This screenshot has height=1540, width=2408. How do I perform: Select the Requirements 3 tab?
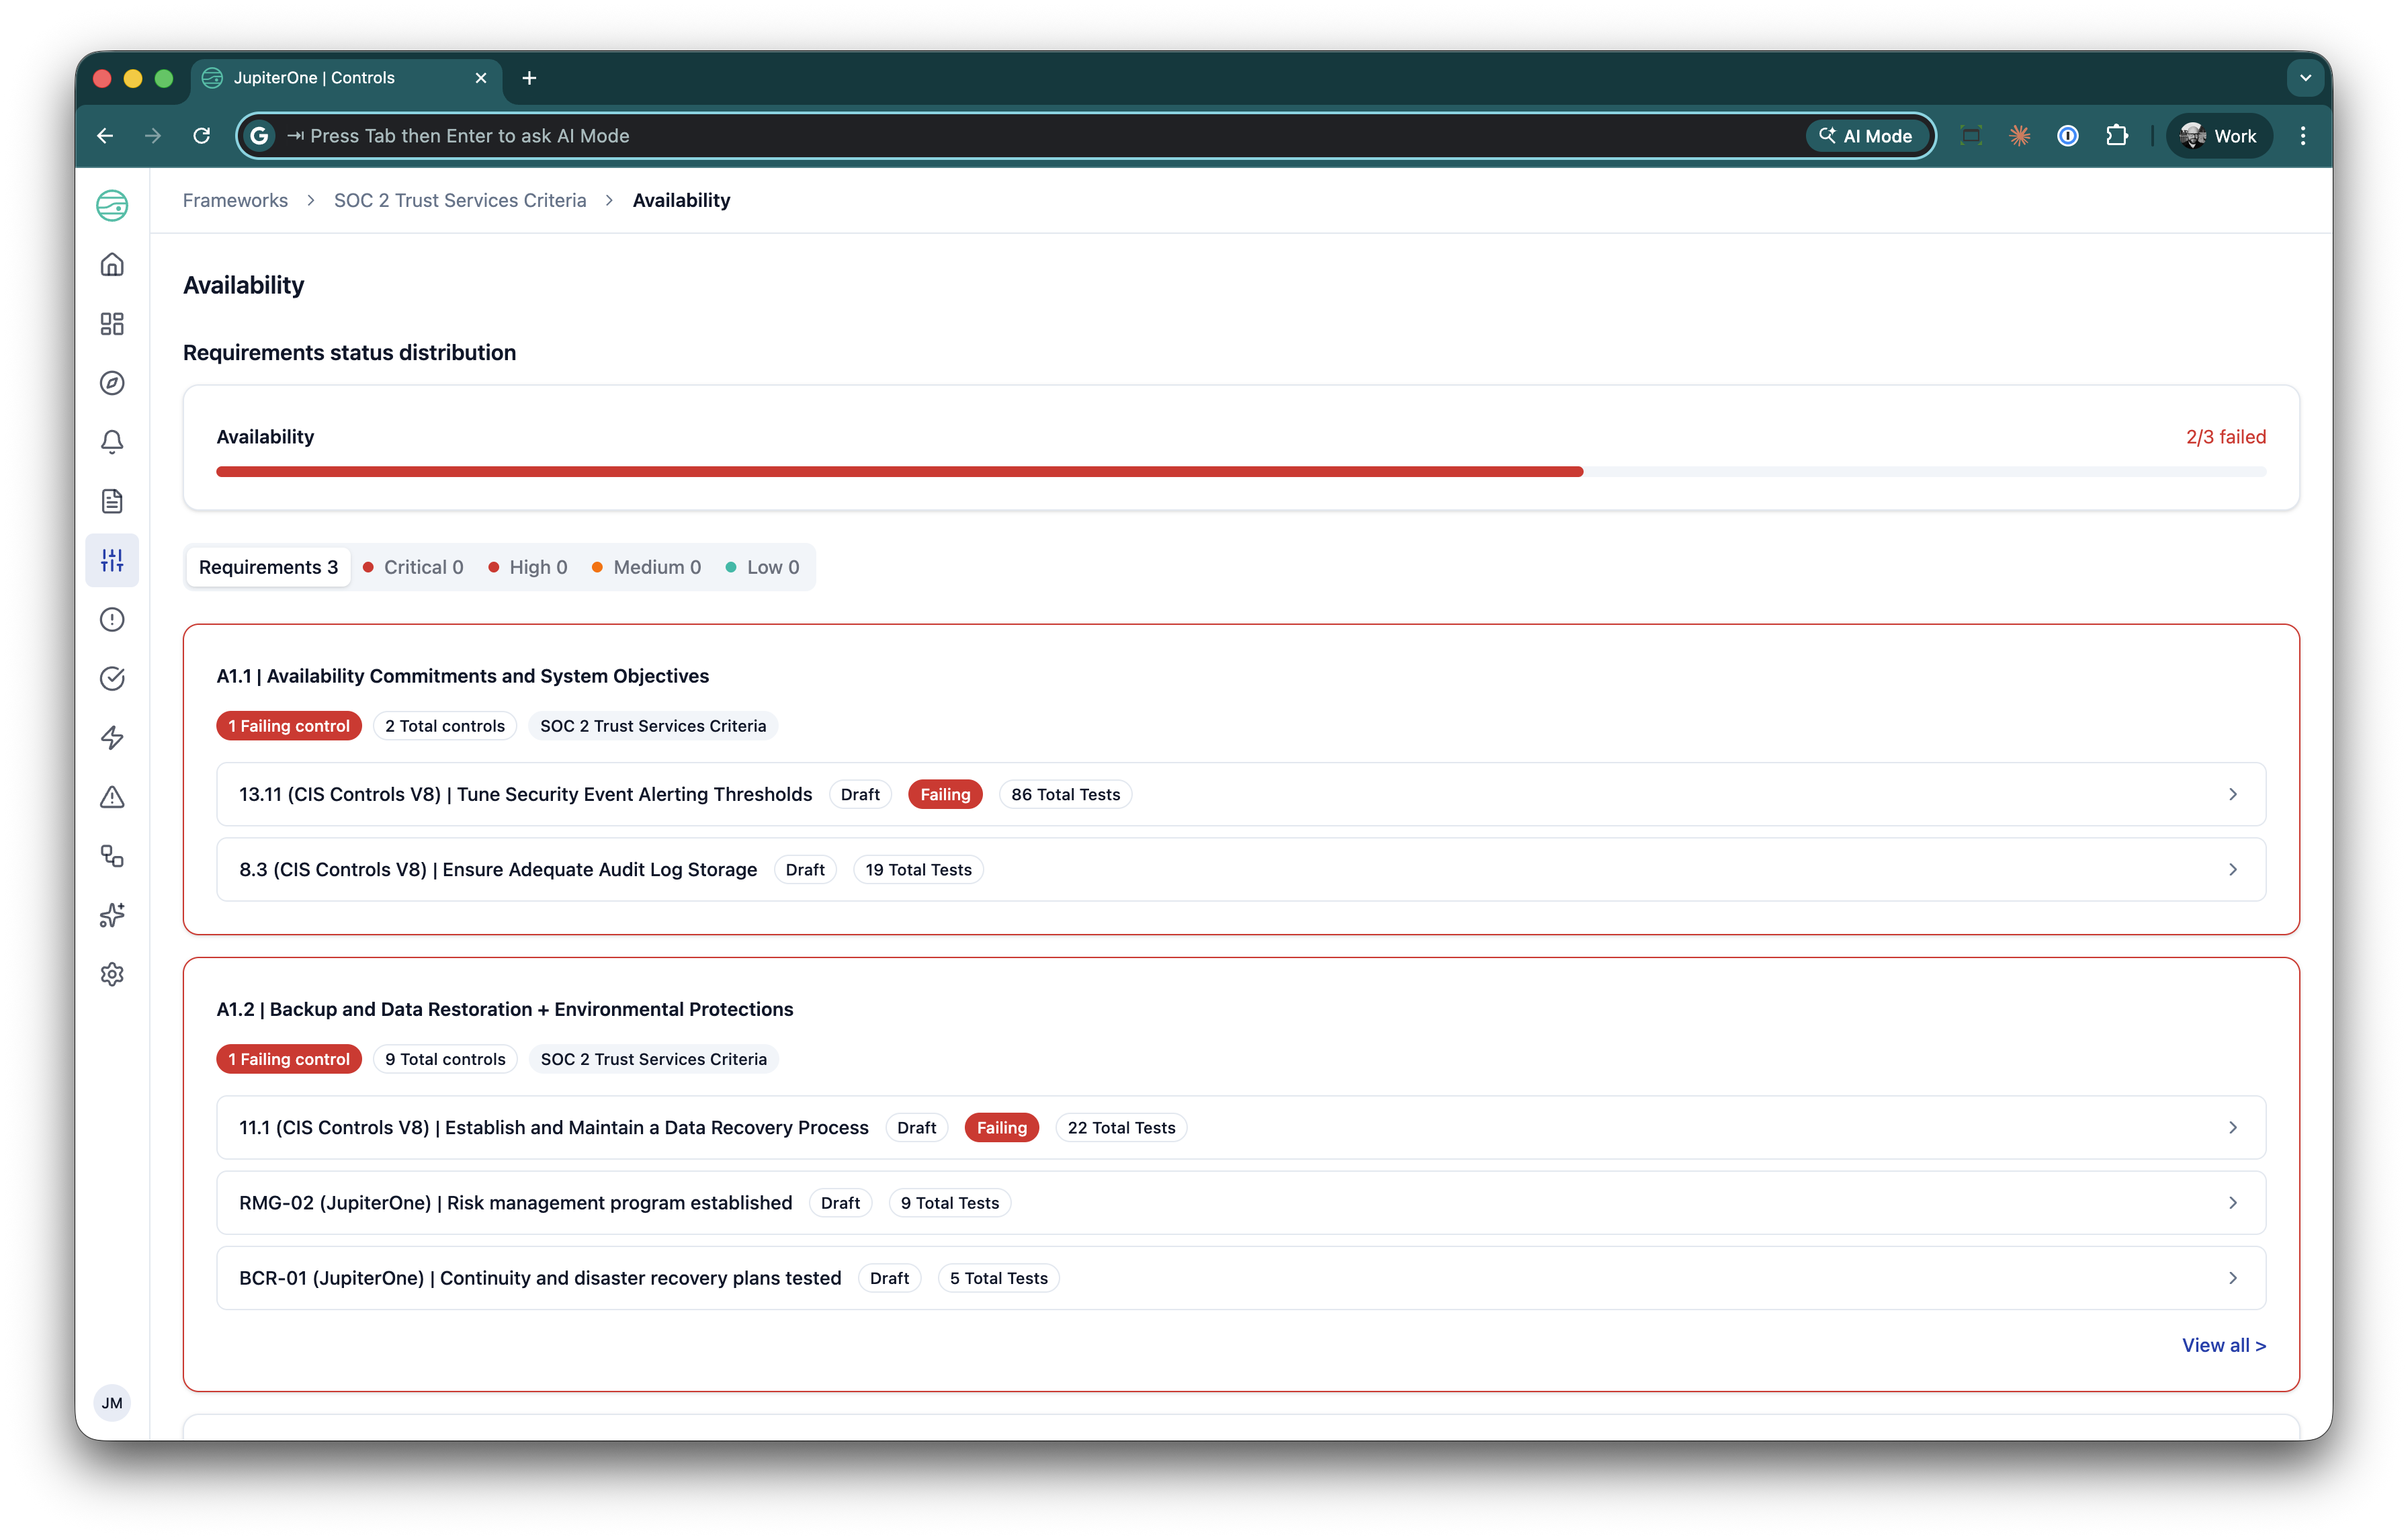[x=268, y=567]
